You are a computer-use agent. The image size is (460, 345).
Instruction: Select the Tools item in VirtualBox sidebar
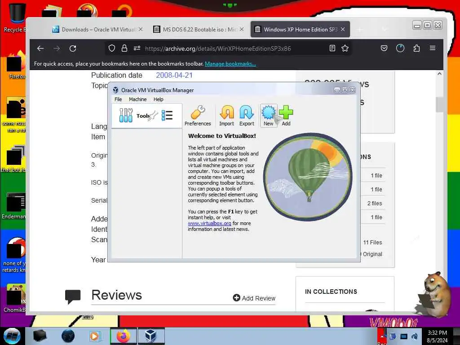coord(147,115)
